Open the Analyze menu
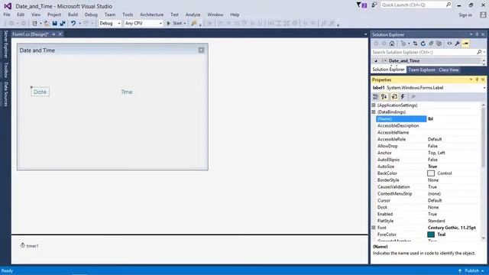 click(193, 15)
